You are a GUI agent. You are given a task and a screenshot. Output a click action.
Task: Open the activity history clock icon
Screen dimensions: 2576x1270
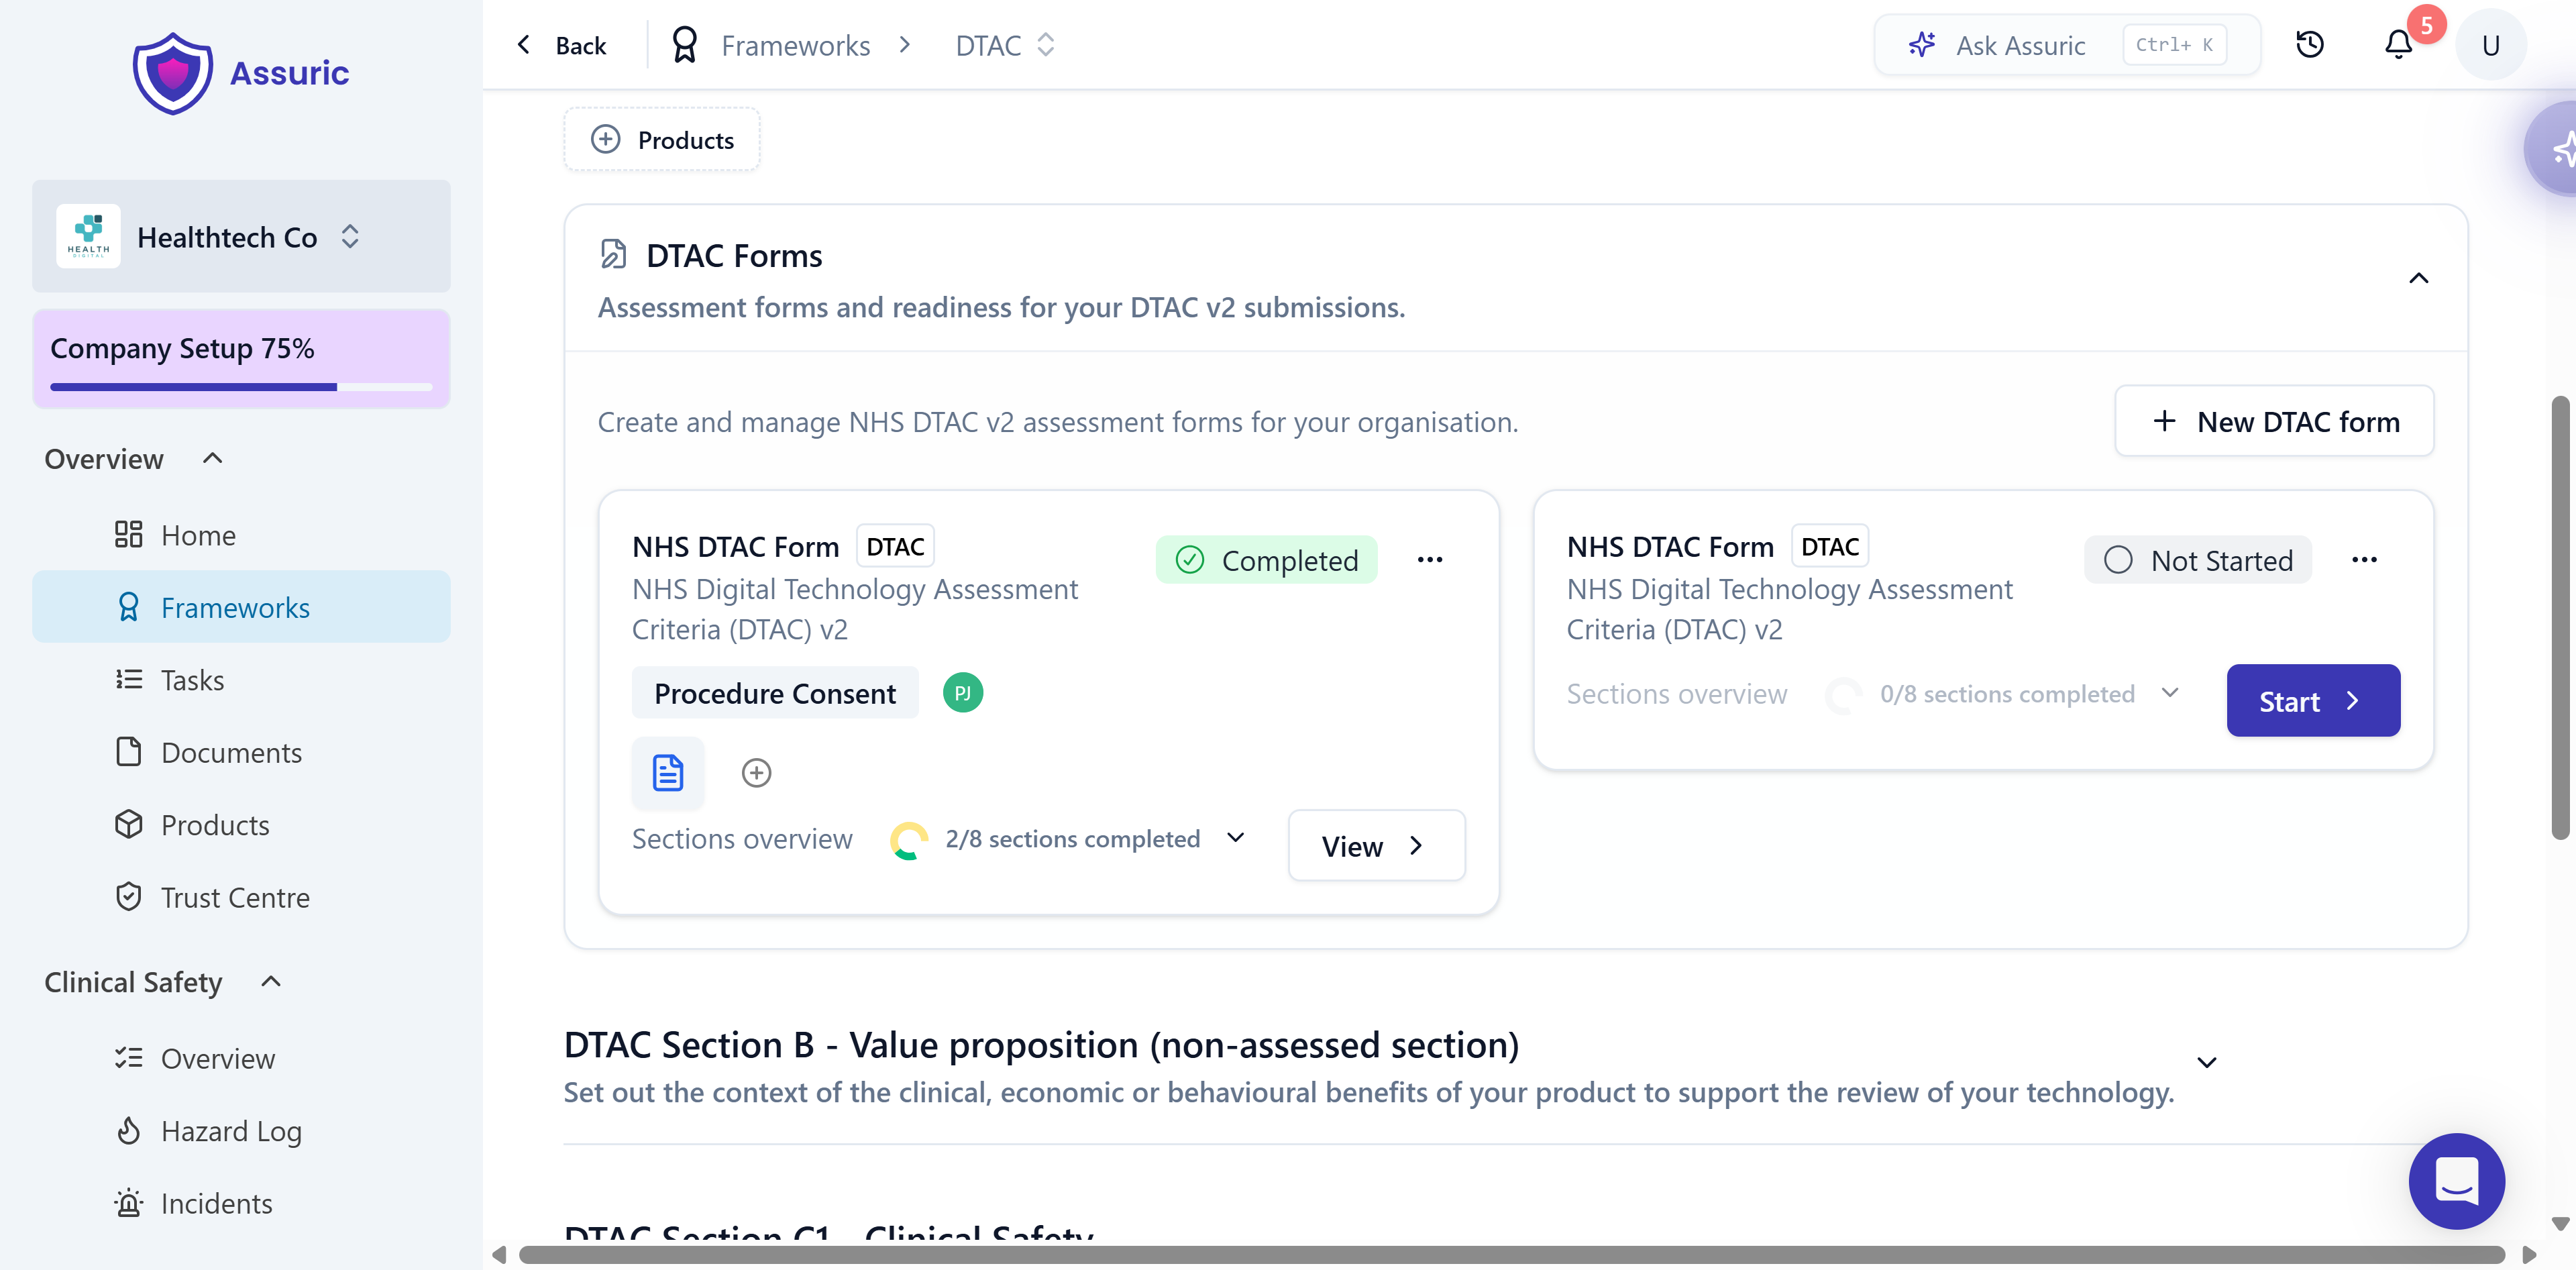pyautogui.click(x=2310, y=45)
